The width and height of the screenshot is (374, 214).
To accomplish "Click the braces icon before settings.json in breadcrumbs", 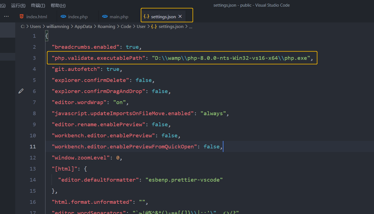I will (154, 26).
